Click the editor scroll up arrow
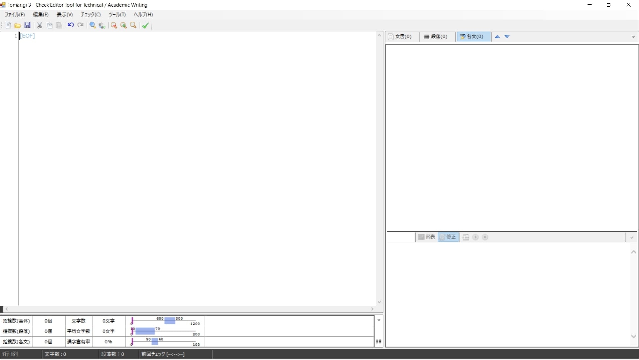The image size is (639, 360). pos(379,35)
